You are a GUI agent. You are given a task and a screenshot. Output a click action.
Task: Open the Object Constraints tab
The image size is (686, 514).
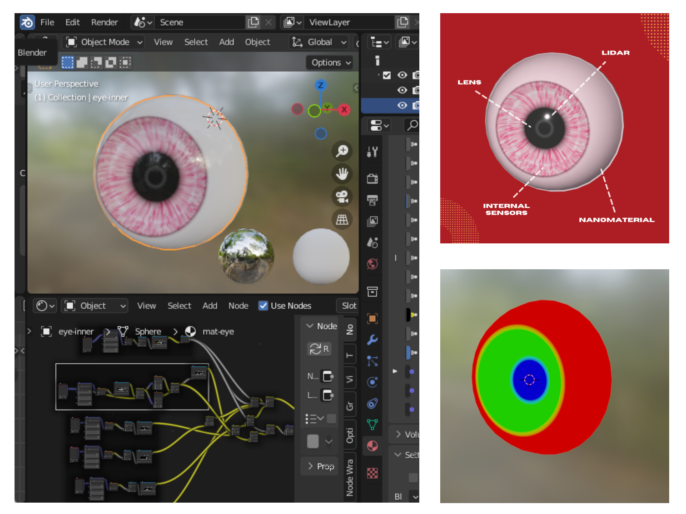[x=373, y=404]
